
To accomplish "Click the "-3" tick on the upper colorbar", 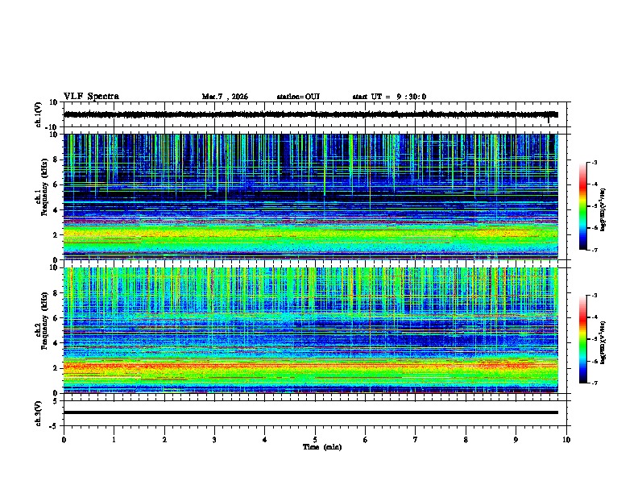I will coord(594,163).
